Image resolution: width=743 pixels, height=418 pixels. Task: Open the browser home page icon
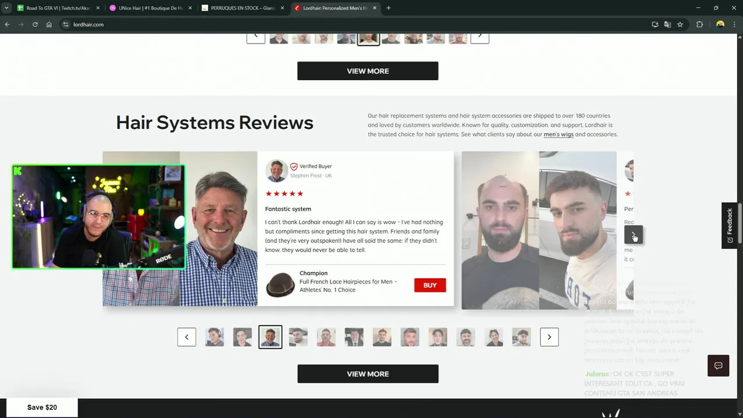49,24
